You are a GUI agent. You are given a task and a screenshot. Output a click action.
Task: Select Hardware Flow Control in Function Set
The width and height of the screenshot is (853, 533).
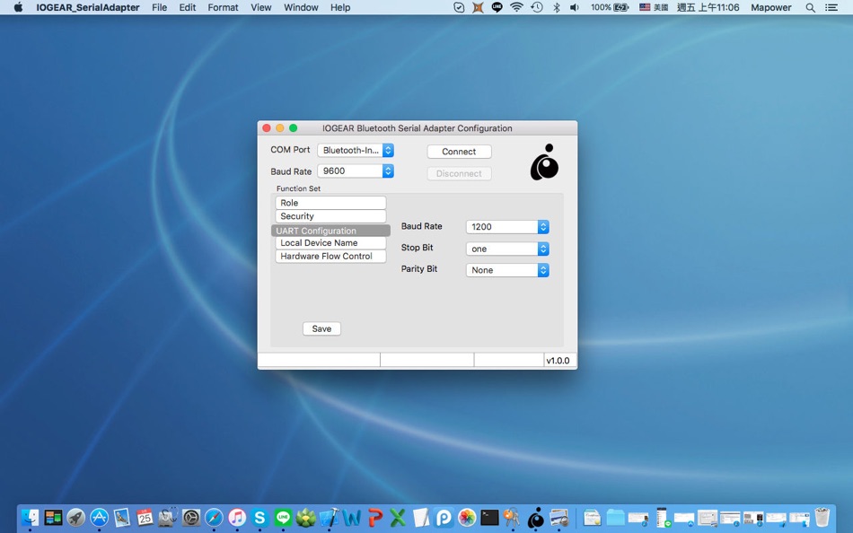330,257
